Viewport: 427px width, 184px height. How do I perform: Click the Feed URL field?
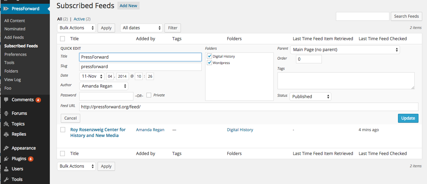(x=248, y=107)
